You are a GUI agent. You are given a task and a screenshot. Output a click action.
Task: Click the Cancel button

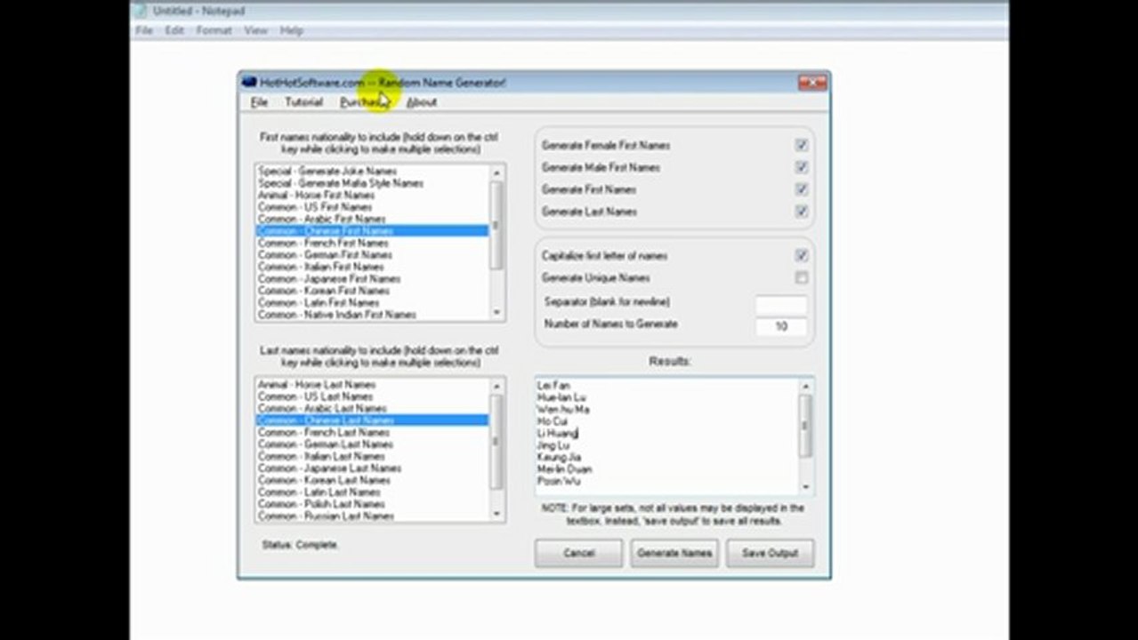click(578, 553)
